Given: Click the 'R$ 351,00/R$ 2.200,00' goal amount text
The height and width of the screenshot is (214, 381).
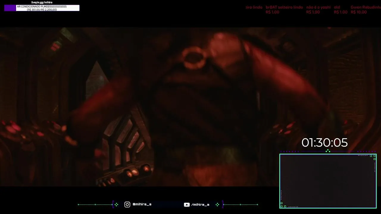Looking at the screenshot, I should tap(42, 10).
